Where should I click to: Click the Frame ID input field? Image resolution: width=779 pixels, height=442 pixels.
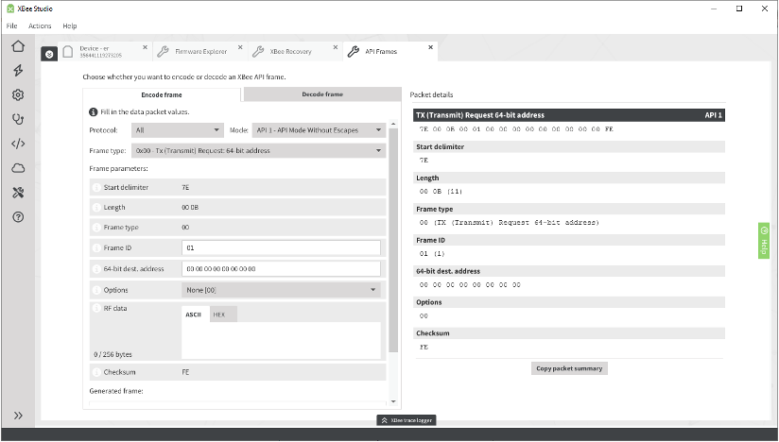click(x=281, y=248)
